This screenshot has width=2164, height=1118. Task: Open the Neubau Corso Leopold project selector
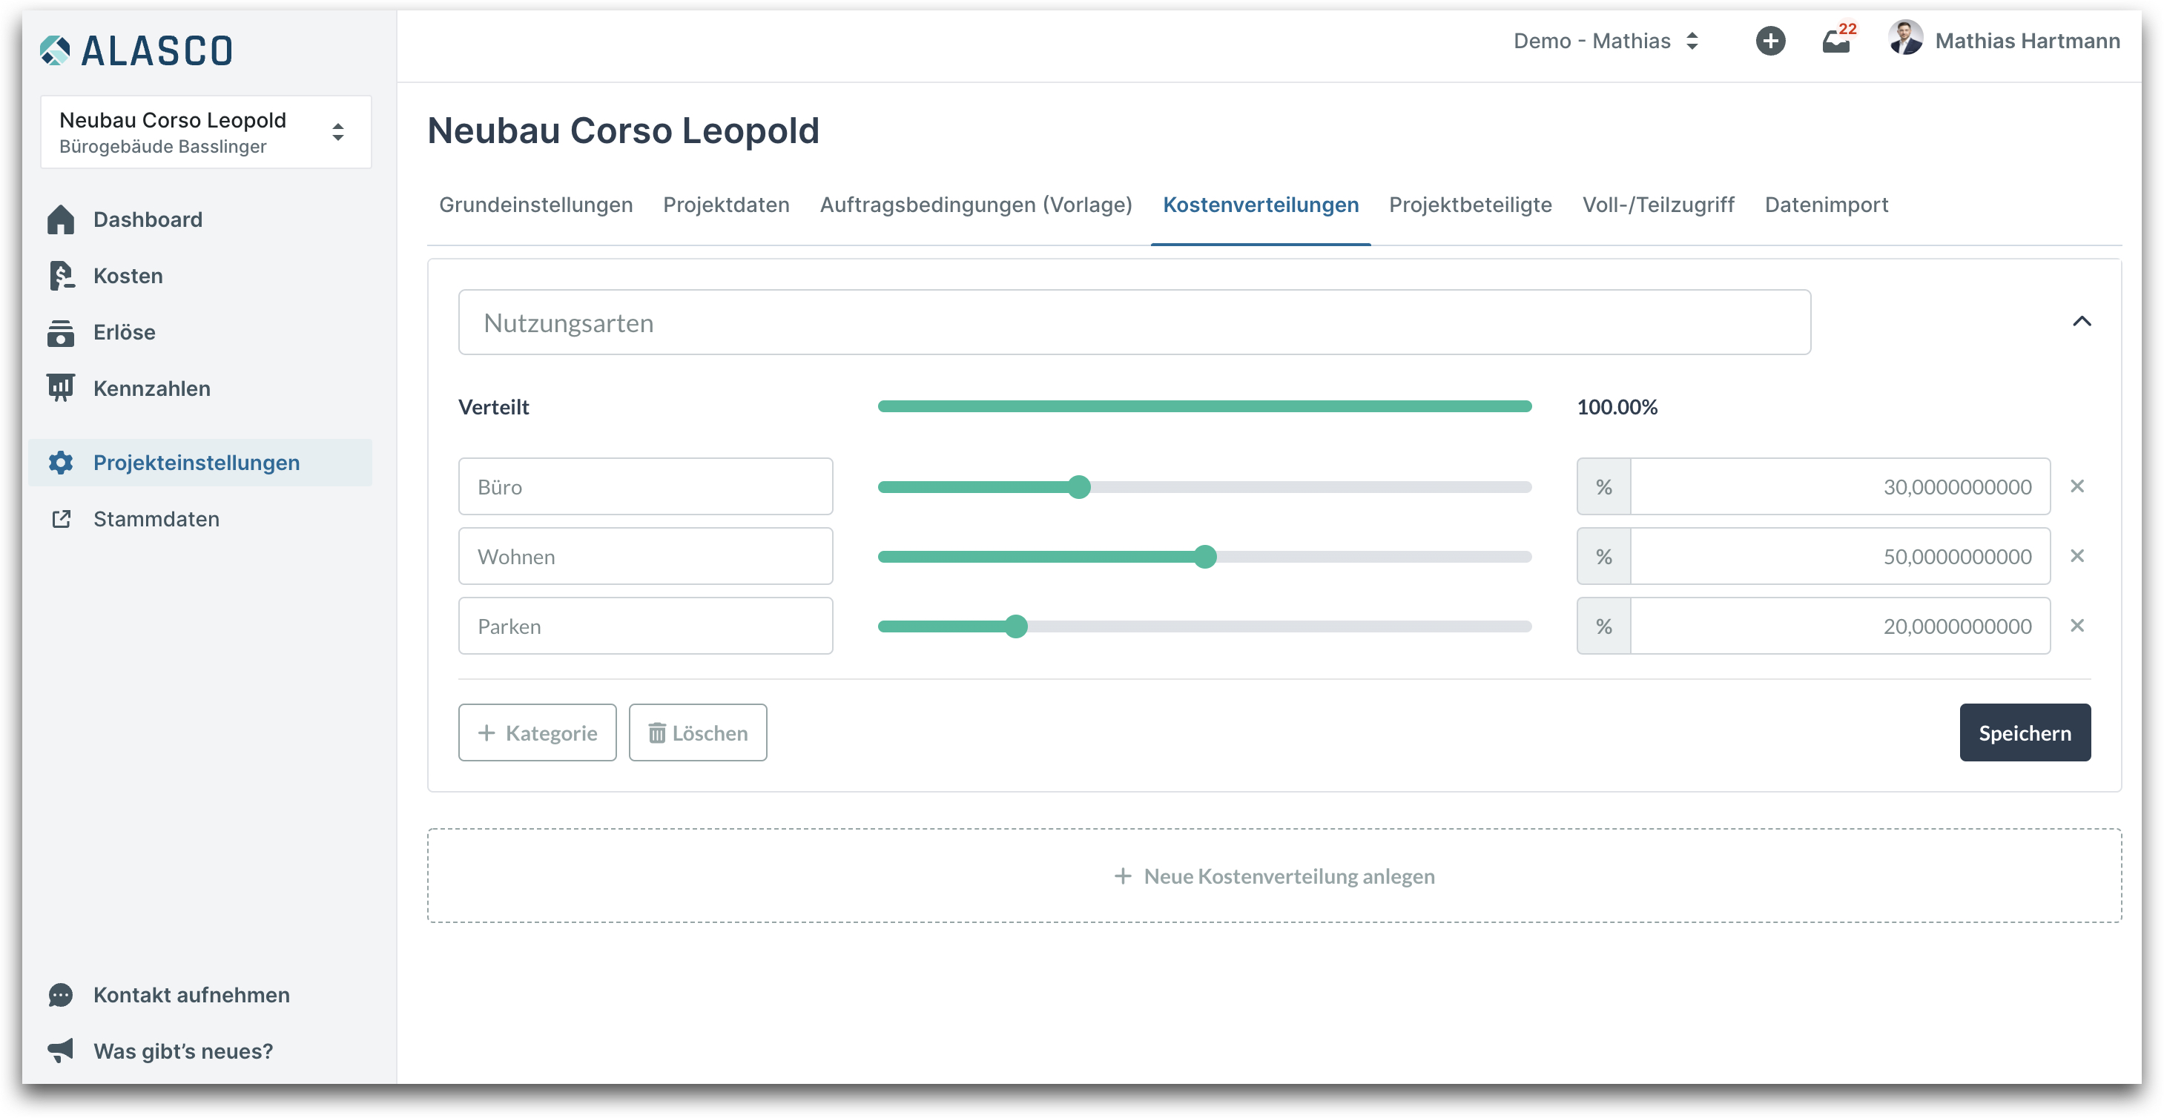[206, 132]
